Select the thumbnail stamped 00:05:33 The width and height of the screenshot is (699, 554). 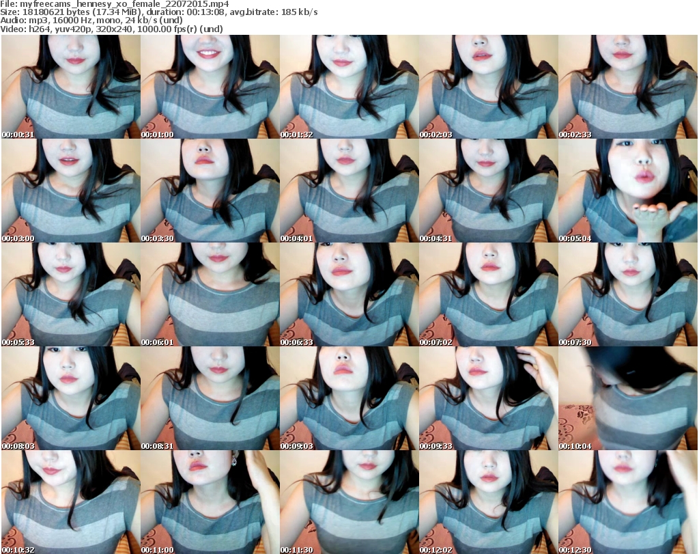coord(71,294)
